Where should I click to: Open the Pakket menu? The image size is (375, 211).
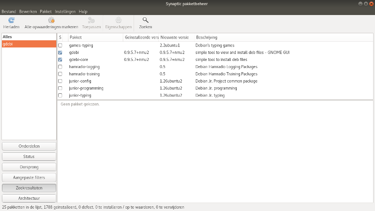pos(45,11)
